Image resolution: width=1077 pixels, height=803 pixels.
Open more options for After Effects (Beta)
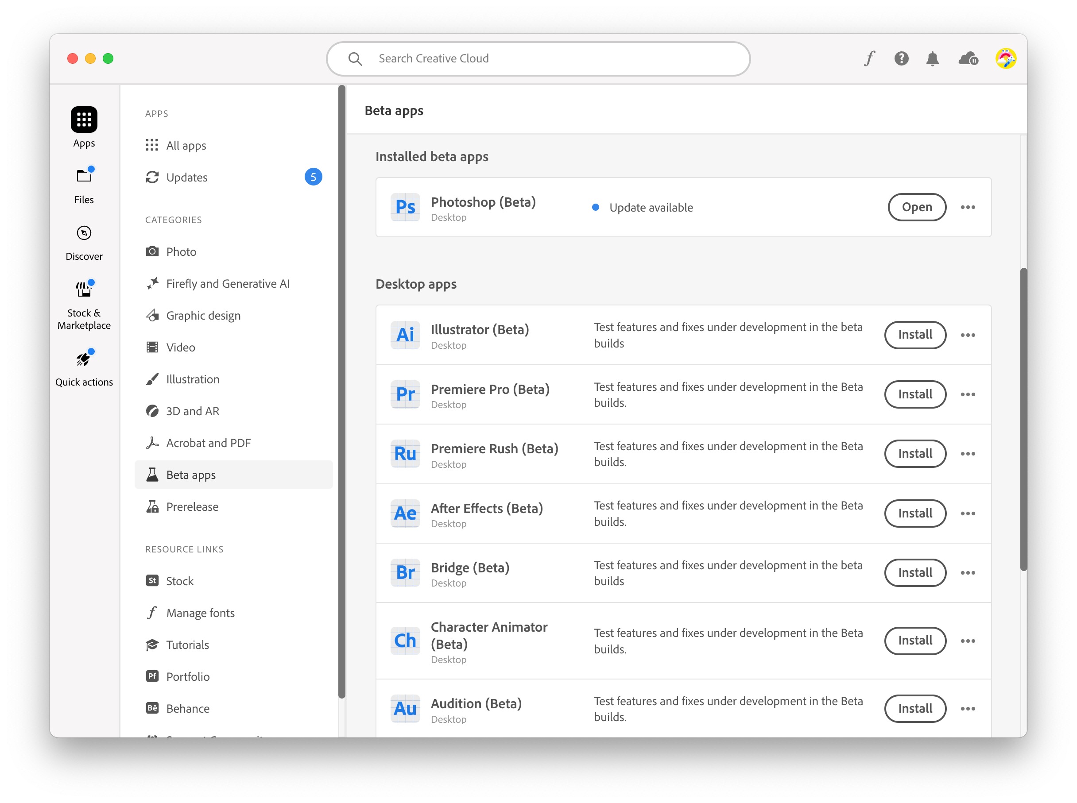tap(968, 513)
